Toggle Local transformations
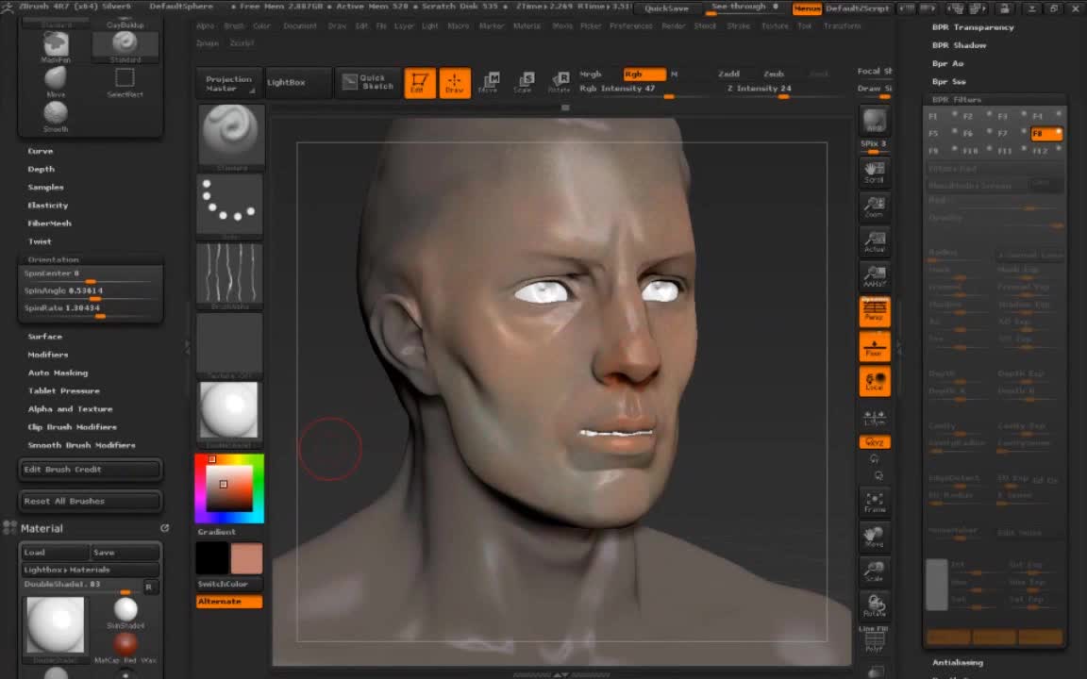1087x679 pixels. point(874,381)
